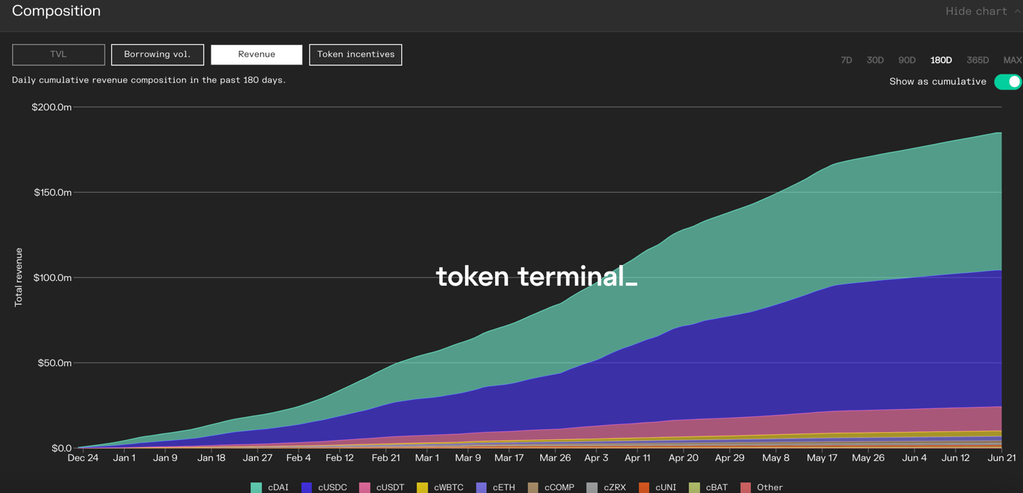
Task: Click the cDAI legend label
Action: (278, 487)
